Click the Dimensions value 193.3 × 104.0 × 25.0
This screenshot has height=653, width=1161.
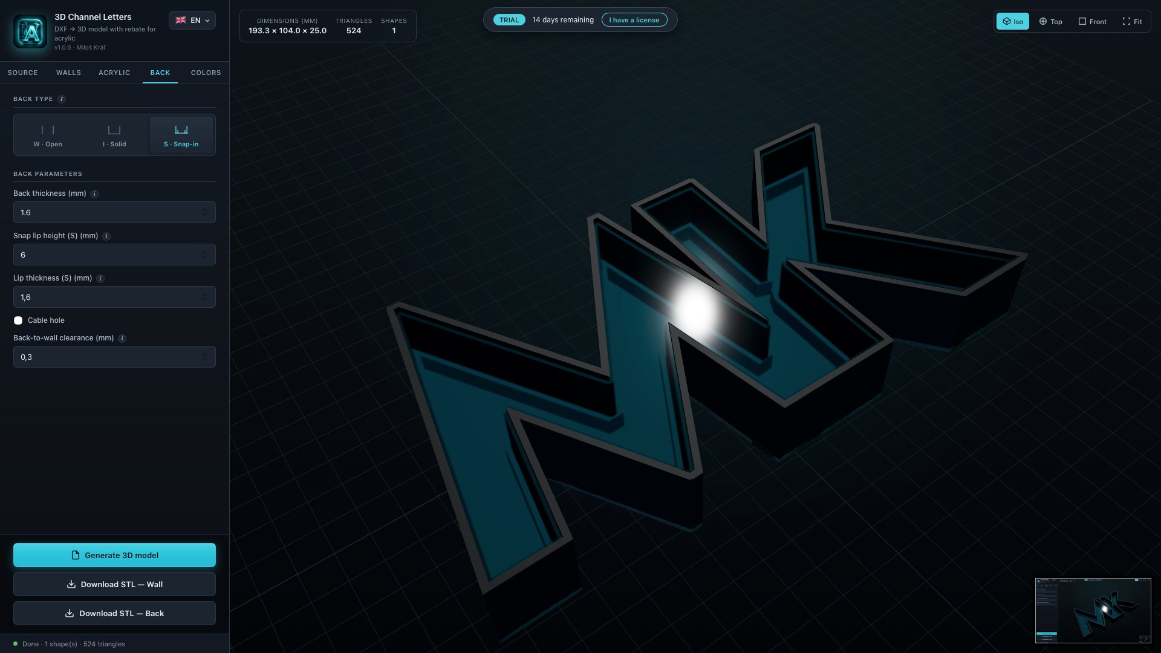[287, 31]
